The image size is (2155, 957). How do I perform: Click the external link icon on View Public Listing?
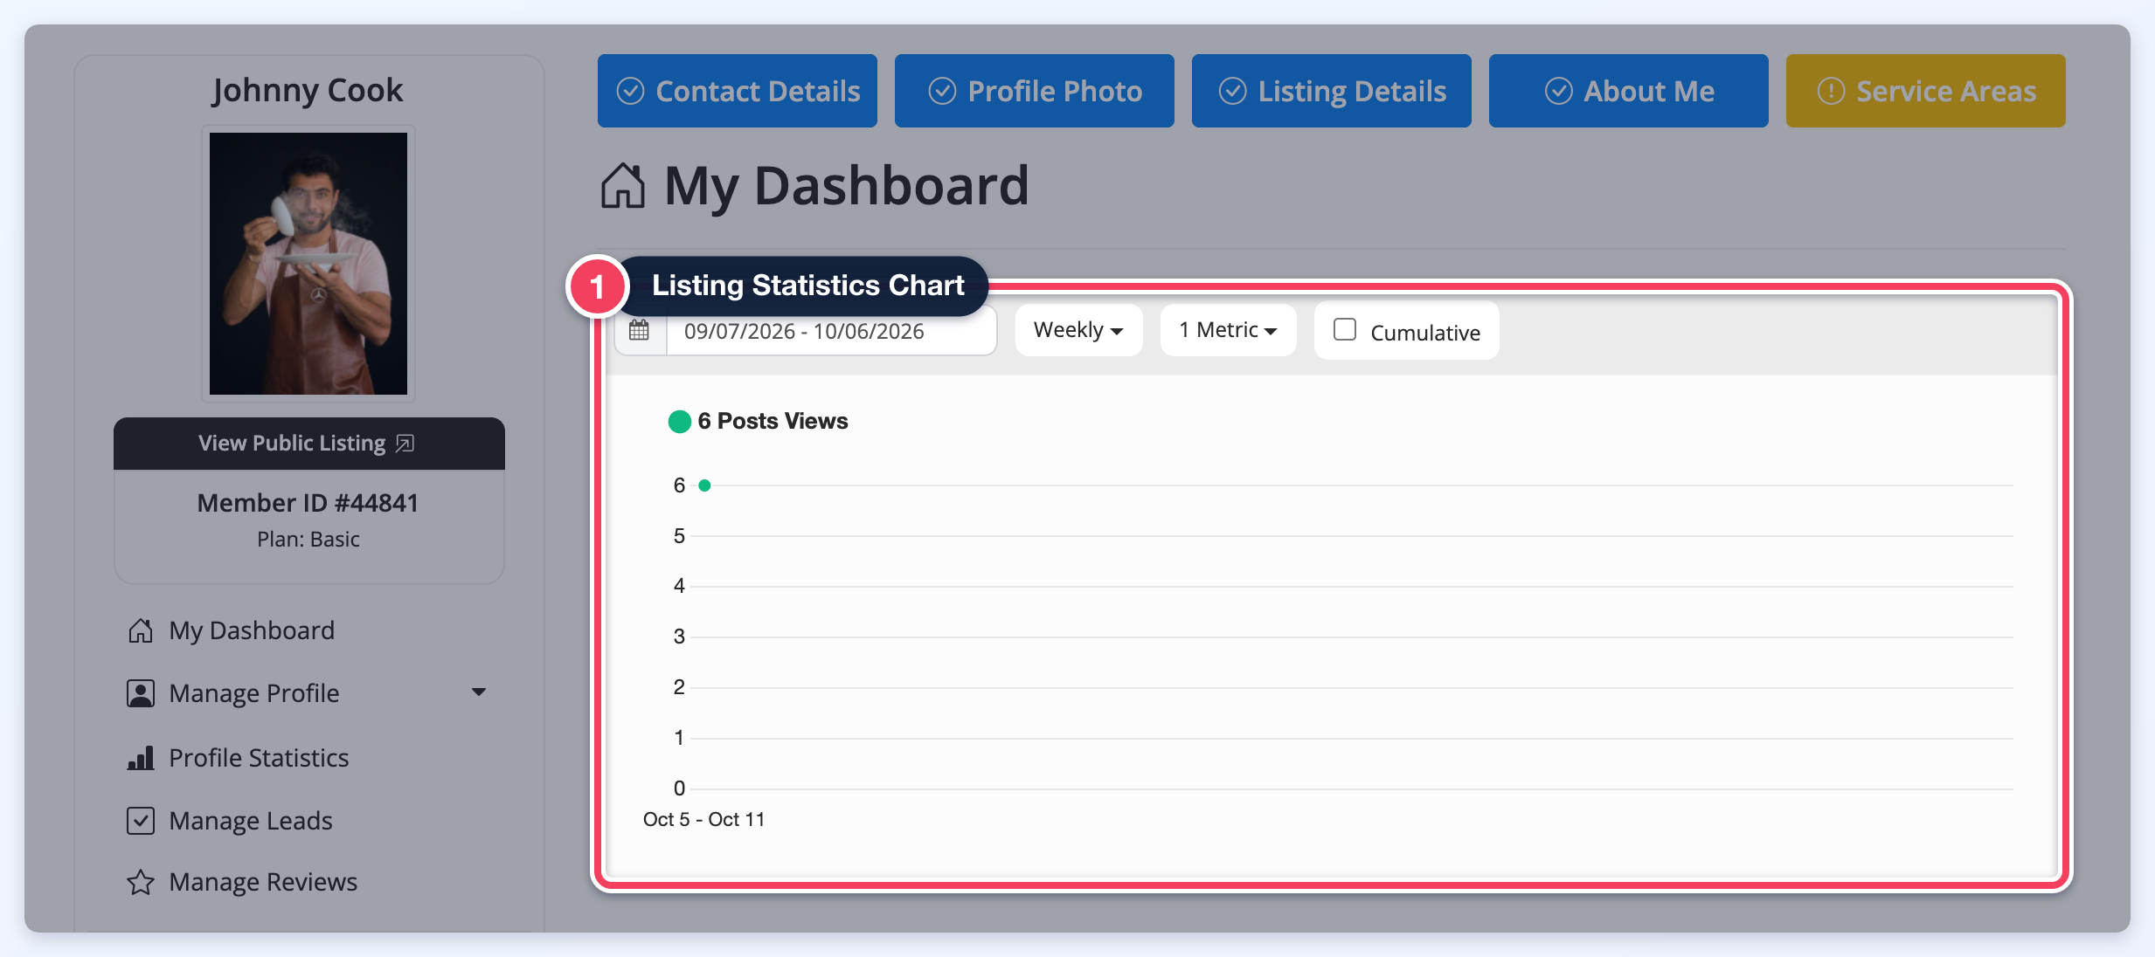pos(405,444)
